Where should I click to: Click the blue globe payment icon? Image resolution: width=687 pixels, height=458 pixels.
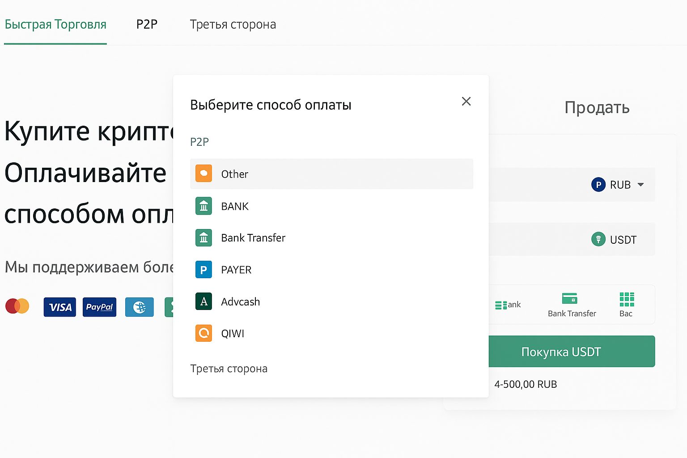click(x=139, y=307)
